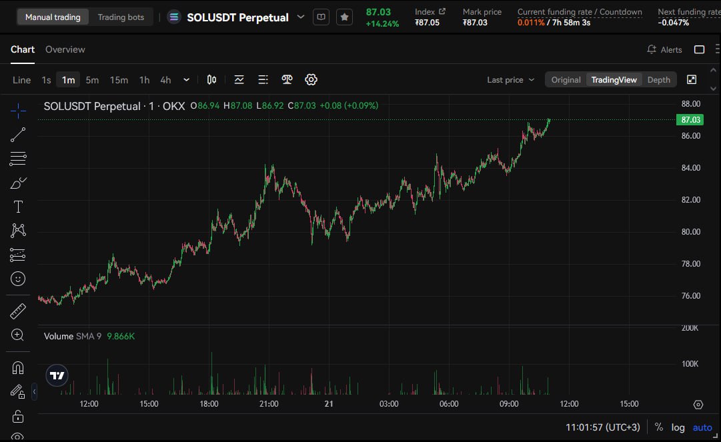Open the chart patterns tool
This screenshot has height=442, width=721.
(x=18, y=231)
